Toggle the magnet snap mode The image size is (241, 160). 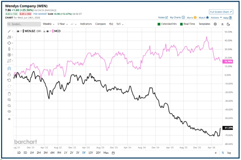coord(9,68)
